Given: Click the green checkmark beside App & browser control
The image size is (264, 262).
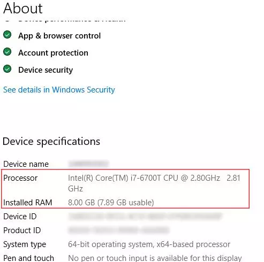Looking at the screenshot, I should [7, 35].
